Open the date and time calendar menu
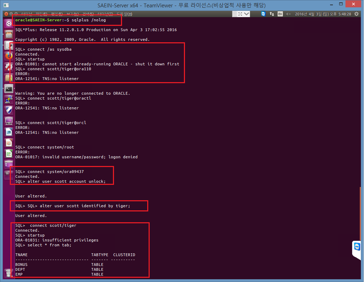Screen dimensions: 364x282 click(323, 14)
